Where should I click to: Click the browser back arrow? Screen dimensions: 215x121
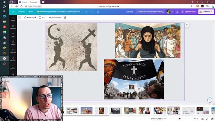(11, 6)
